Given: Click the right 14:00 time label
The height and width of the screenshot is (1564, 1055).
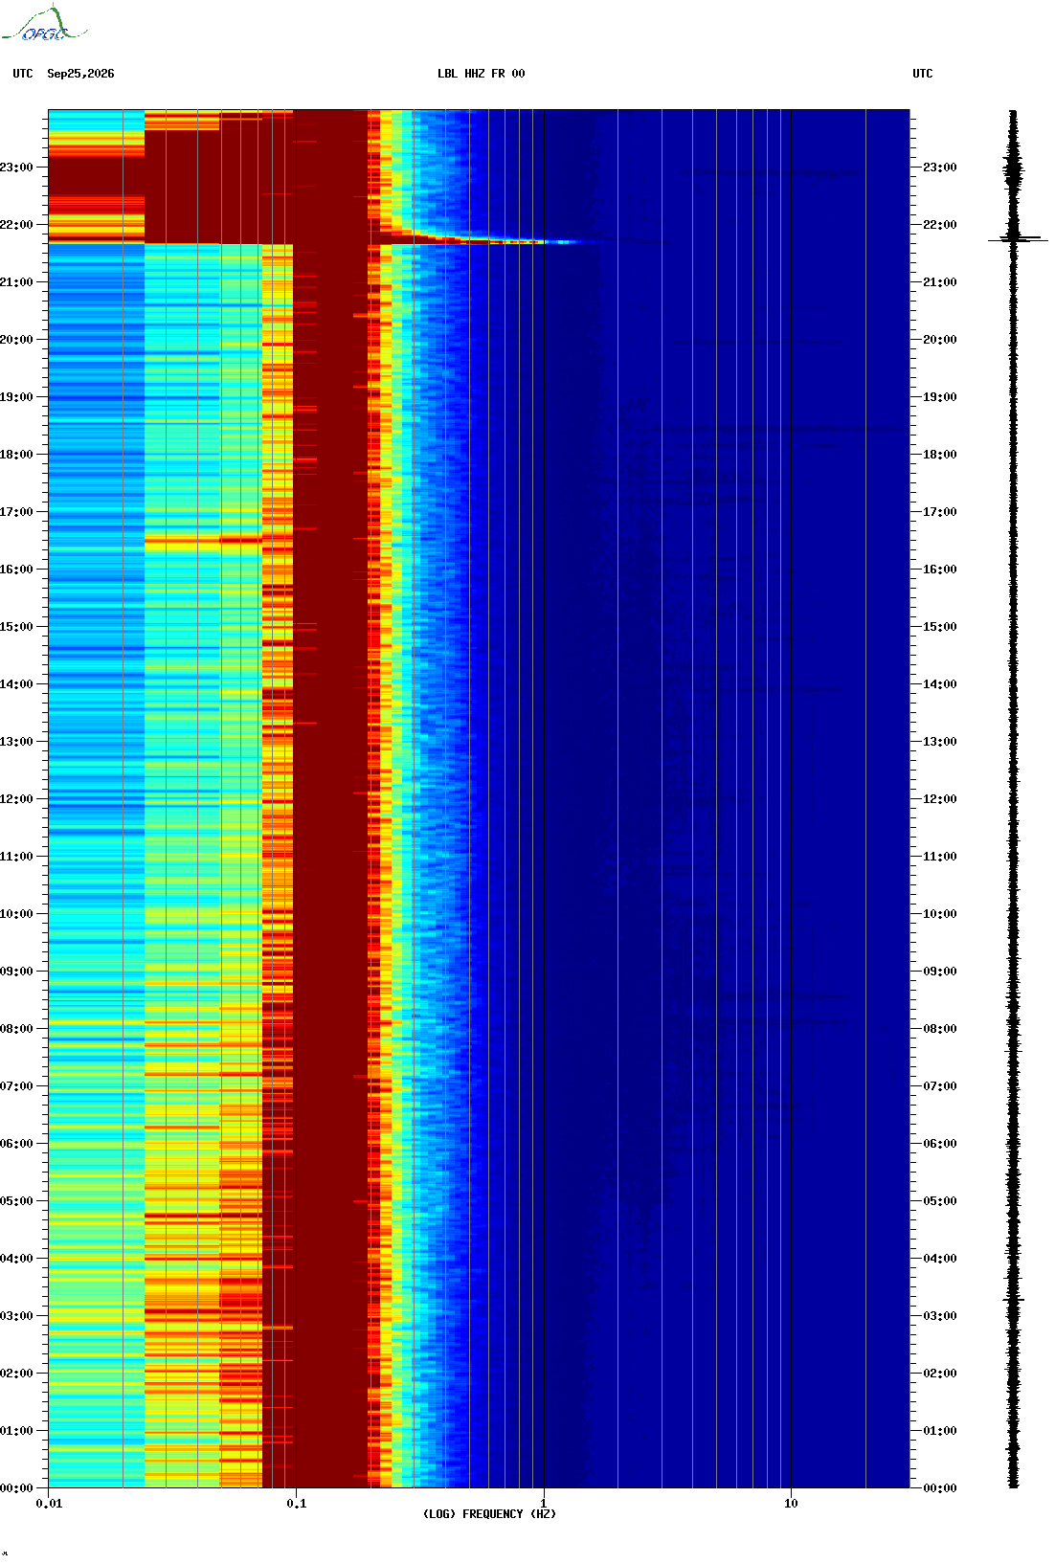Looking at the screenshot, I should [939, 684].
